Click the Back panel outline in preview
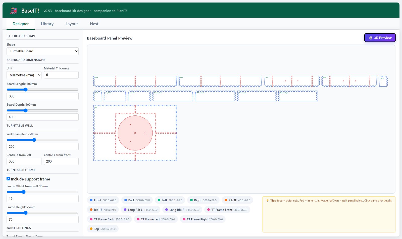 coord(220,81)
